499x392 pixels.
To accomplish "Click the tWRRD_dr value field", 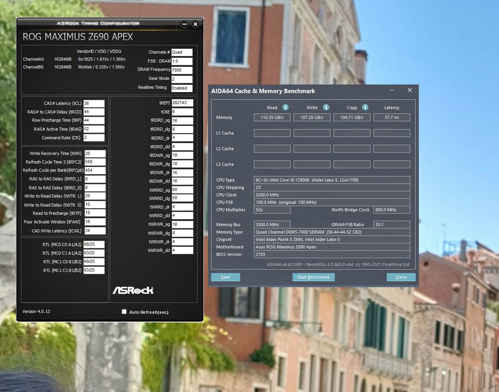I will (x=182, y=207).
